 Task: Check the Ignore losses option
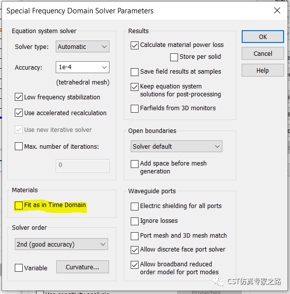[x=135, y=221]
